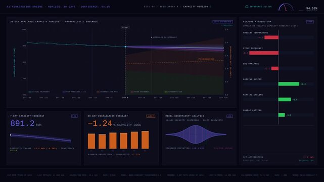The width and height of the screenshot is (324, 182).
Task: Click the Partial Cycling green bar
Action: pyautogui.click(x=285, y=100)
